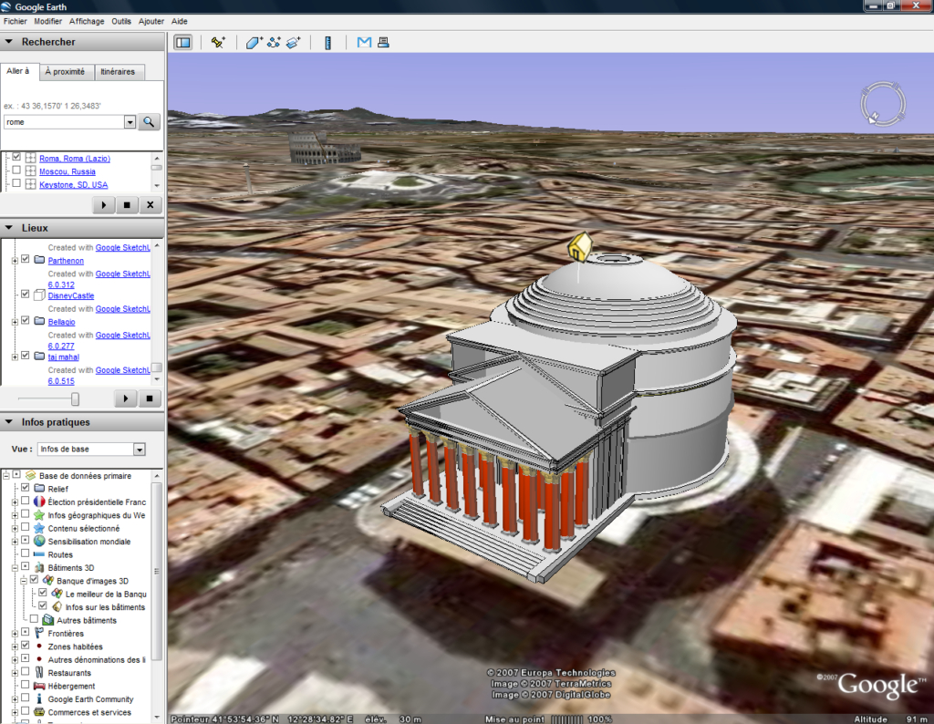Open the DisneyCastle place link
Image resolution: width=934 pixels, height=724 pixels.
point(71,295)
